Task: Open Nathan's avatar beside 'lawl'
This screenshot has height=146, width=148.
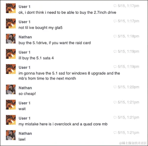Action: (x=11, y=135)
